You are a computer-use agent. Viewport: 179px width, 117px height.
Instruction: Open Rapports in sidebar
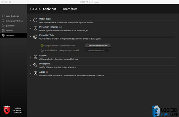(x=13, y=31)
